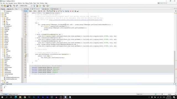The image size is (177, 99).
Task: Switch to the Files panel tab
Action: (x=17, y=9)
